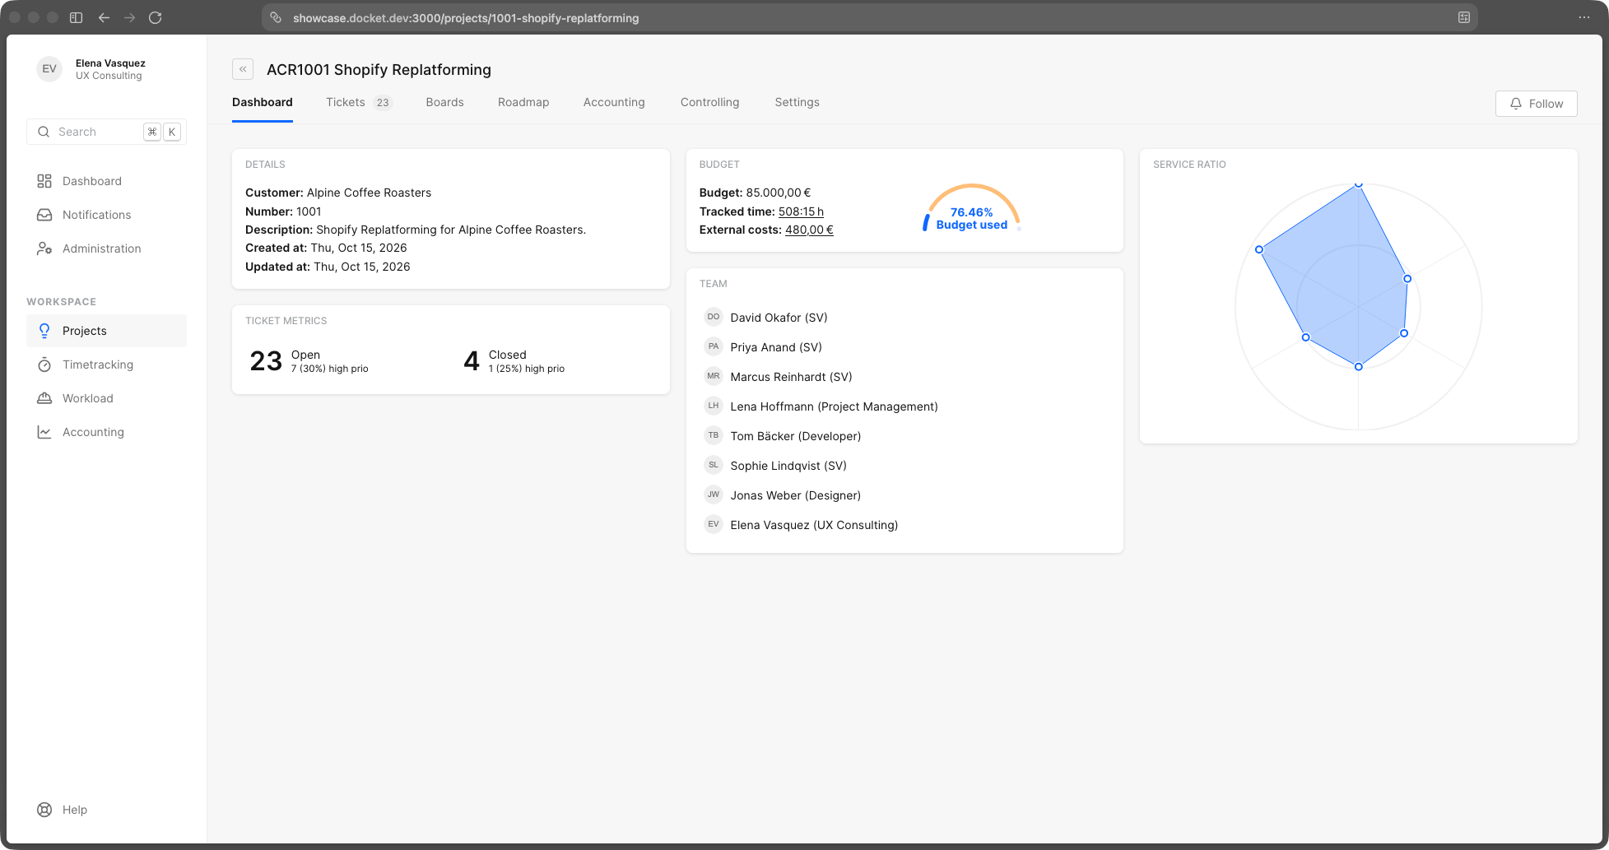Open the project Settings tab
Screen dimensions: 1609x850
[797, 102]
